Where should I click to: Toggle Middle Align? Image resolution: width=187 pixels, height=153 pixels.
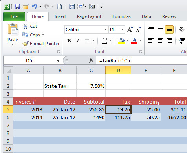click(x=160, y=29)
